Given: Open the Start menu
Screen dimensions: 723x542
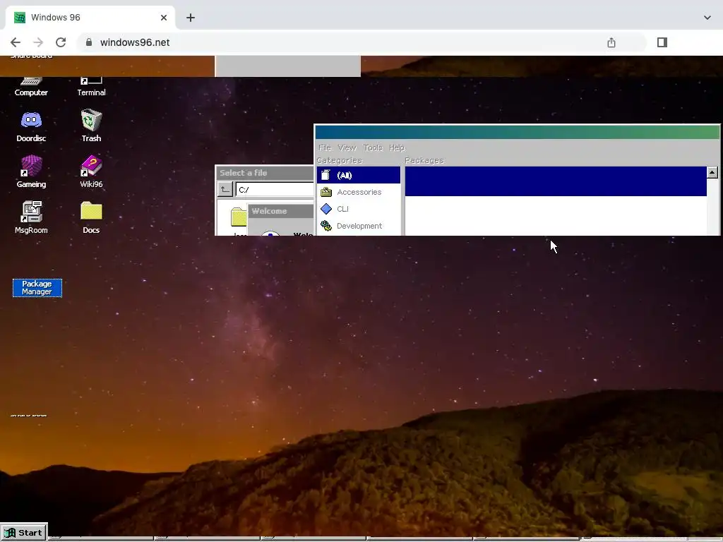Looking at the screenshot, I should pyautogui.click(x=24, y=532).
